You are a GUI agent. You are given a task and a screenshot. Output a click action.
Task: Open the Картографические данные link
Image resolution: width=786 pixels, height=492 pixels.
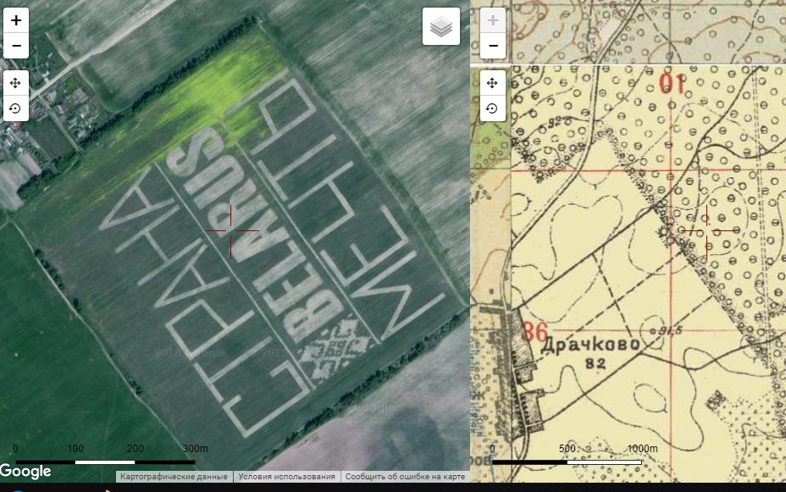point(174,477)
